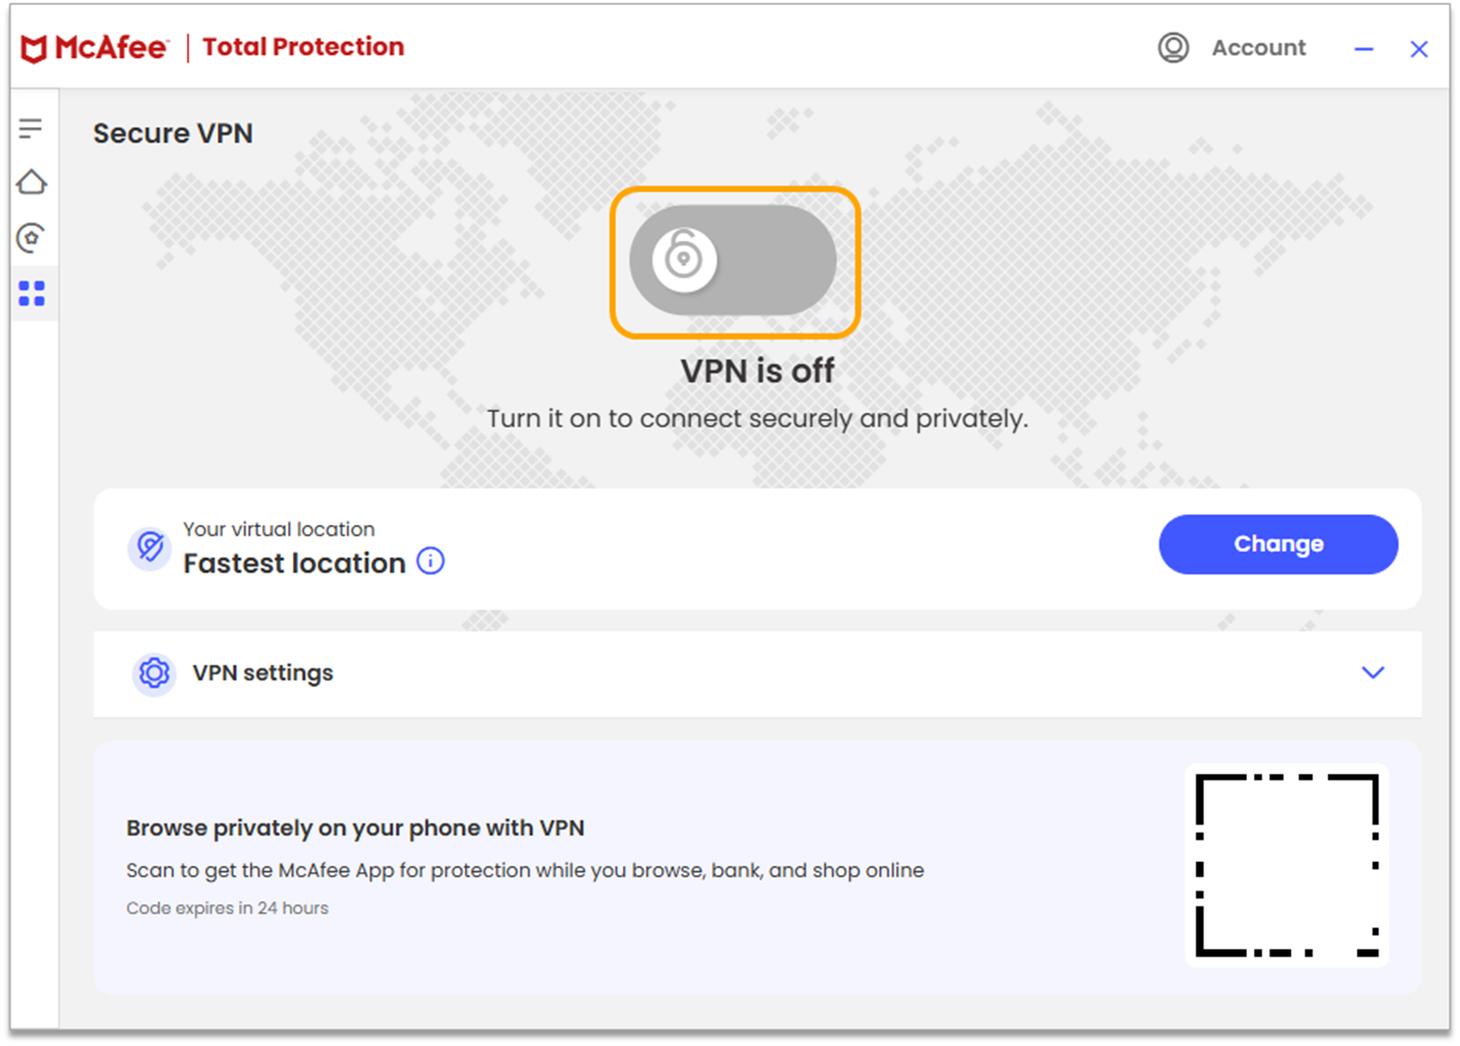Go to the Home icon in sidebar

tap(31, 182)
